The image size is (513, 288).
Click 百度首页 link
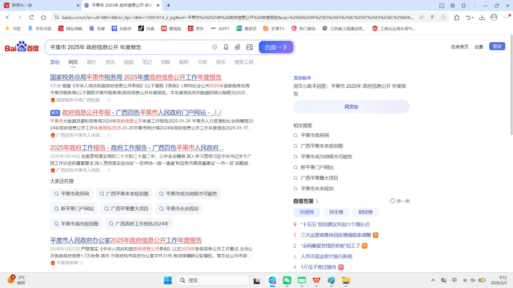(x=460, y=47)
